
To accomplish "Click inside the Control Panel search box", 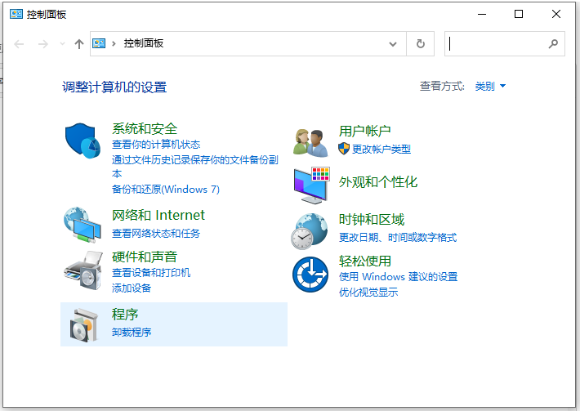I will [x=497, y=43].
